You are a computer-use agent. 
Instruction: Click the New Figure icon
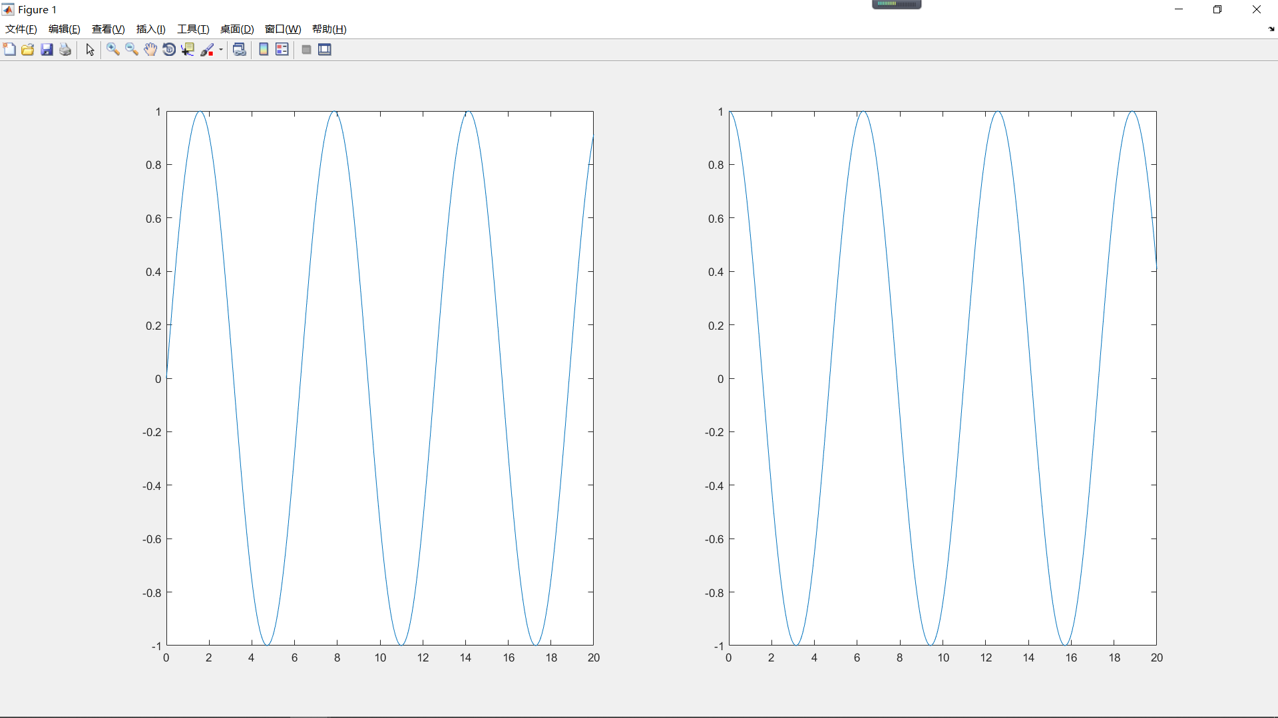point(9,50)
